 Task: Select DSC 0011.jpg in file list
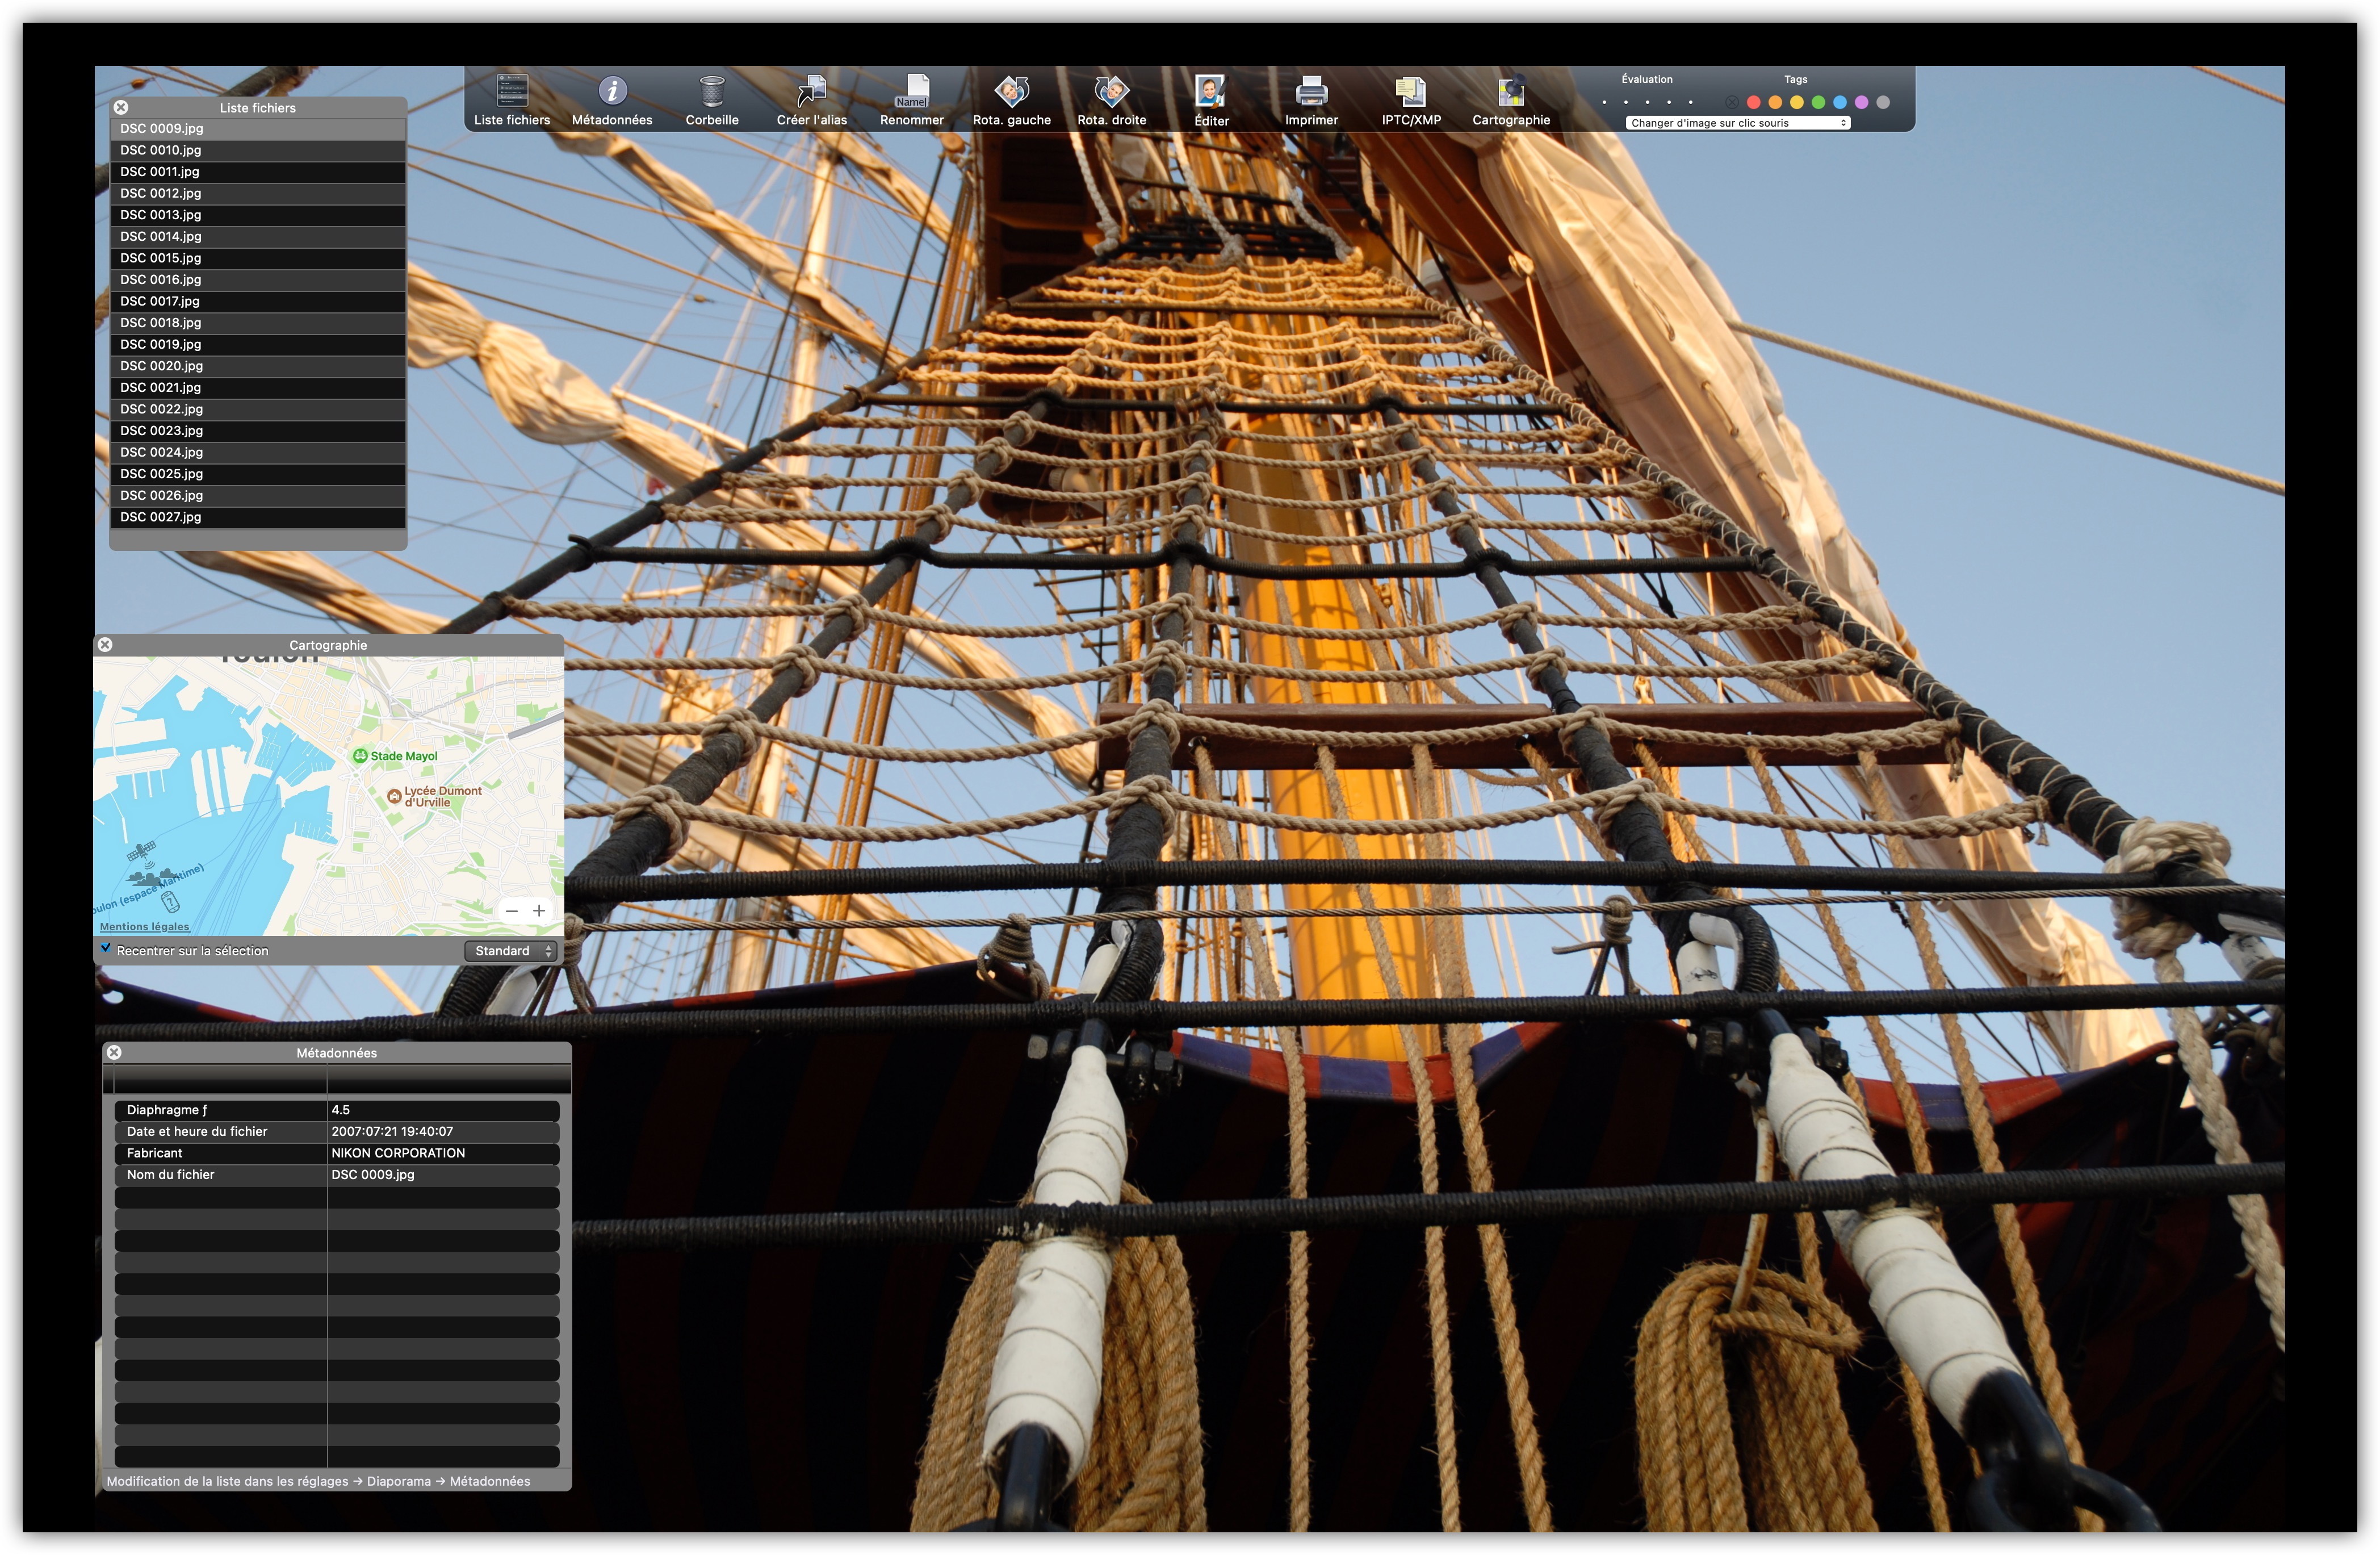(x=258, y=171)
